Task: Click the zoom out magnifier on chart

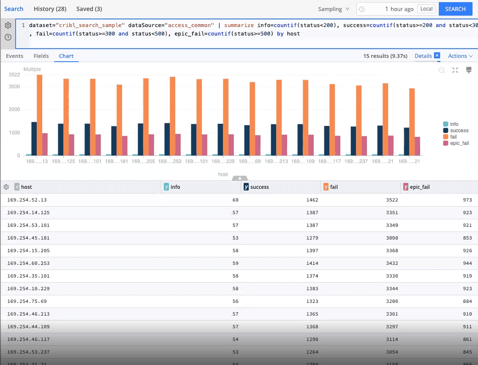Action: pos(442,70)
